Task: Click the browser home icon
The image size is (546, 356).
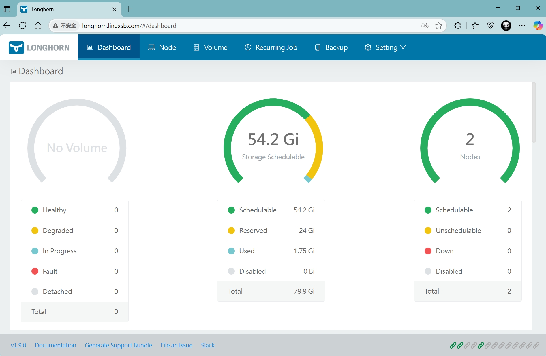Action: (x=38, y=26)
